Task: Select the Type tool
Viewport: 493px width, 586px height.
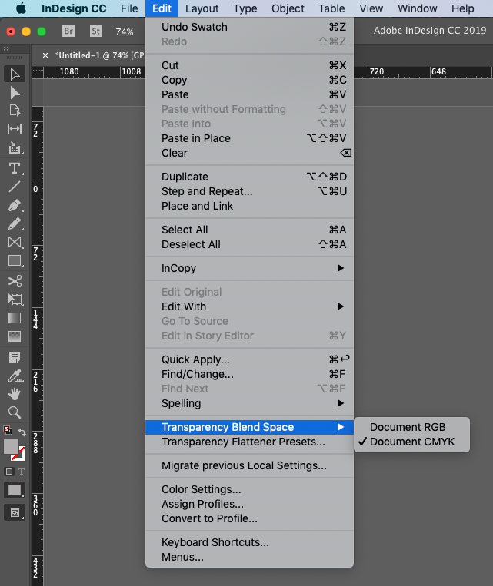Action: (15, 168)
